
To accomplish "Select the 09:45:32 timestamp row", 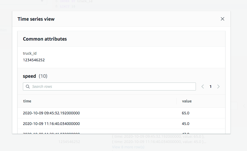I will [51, 113].
